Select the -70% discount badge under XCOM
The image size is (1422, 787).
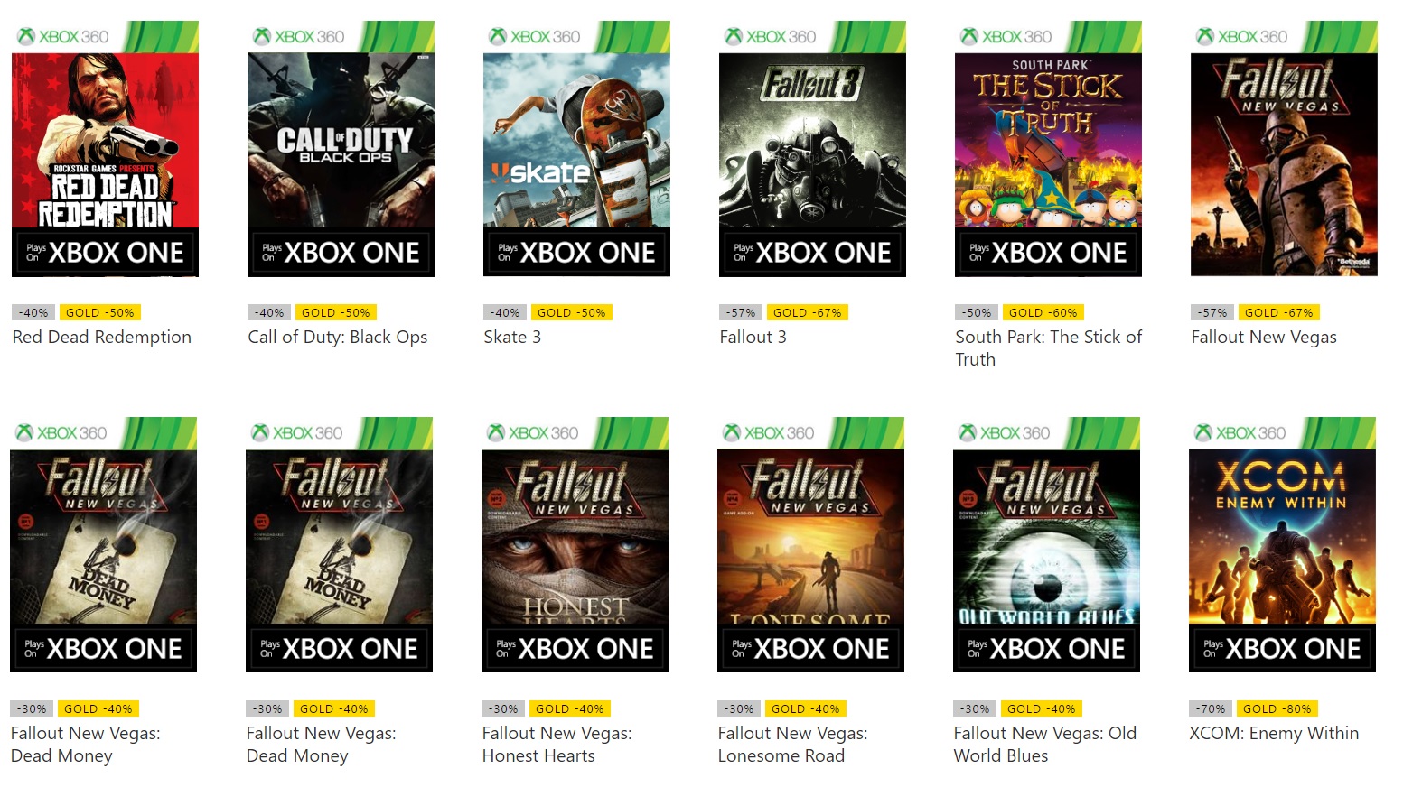tap(1212, 708)
